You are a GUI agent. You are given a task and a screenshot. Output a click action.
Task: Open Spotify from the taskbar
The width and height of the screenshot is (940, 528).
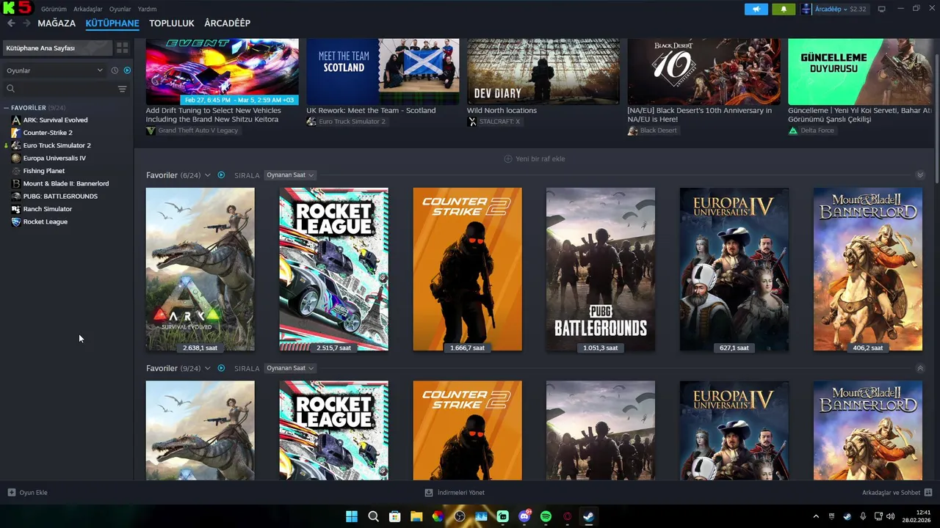point(546,516)
